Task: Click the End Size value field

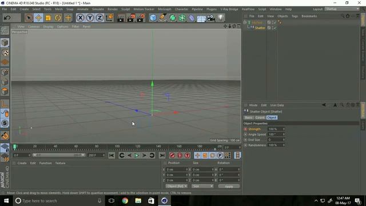Action: pos(276,140)
